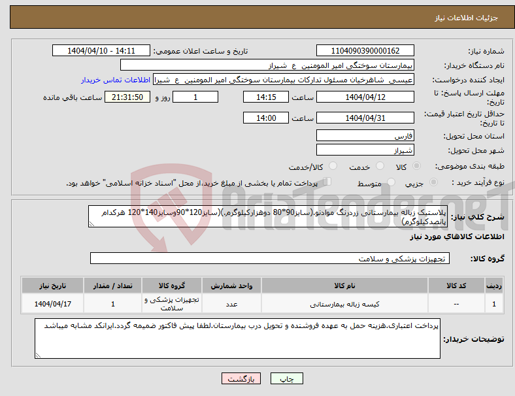Click the بازگشت (back) button
This screenshot has width=515, height=396.
pos(241,378)
